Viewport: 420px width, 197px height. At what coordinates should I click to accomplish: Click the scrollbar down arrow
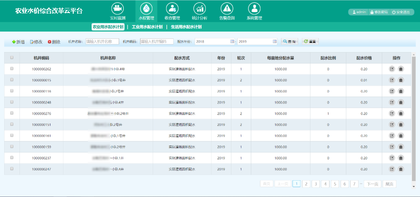[x=414, y=186]
